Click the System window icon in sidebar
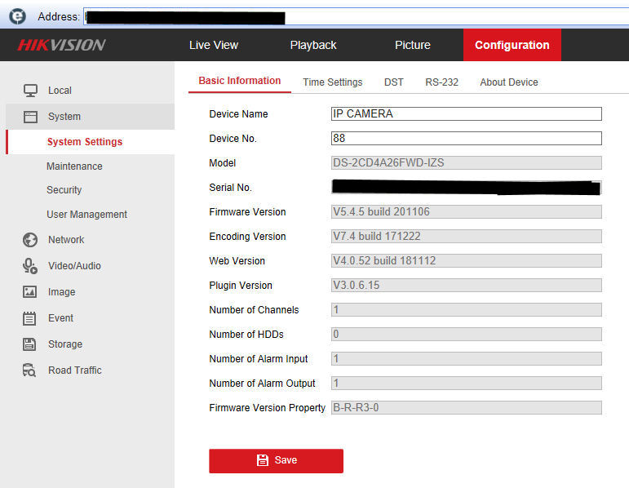The image size is (629, 488). point(30,117)
